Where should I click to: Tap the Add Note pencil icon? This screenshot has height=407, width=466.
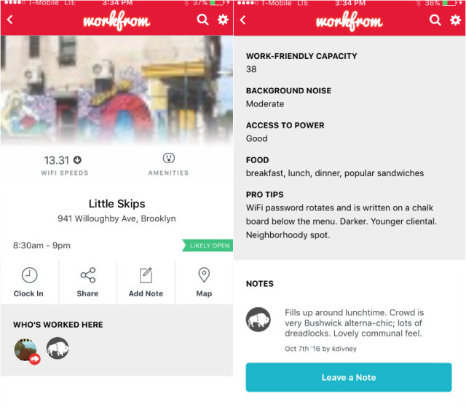point(146,275)
